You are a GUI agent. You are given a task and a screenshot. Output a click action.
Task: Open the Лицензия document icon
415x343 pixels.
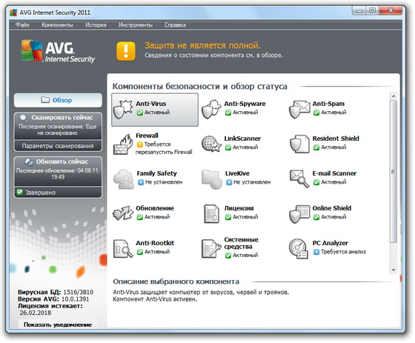pyautogui.click(x=211, y=214)
